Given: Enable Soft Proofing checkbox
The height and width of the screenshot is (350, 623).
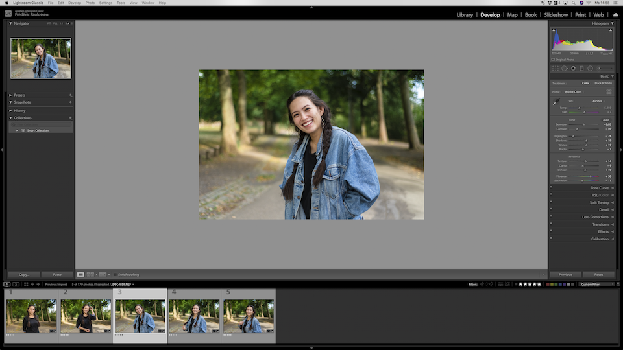Looking at the screenshot, I should (116, 275).
